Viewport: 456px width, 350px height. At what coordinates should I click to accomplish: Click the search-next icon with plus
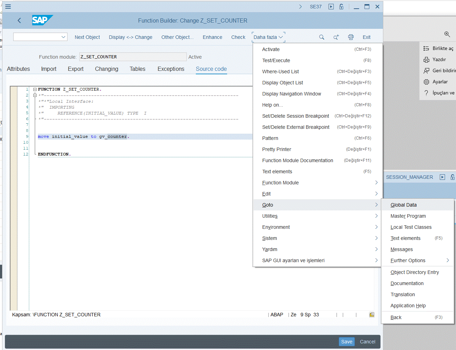(x=336, y=37)
